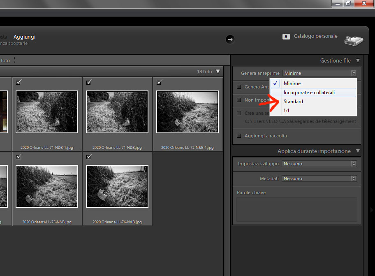Close the Lightroom window
This screenshot has height=276, width=375.
tap(364, 3)
